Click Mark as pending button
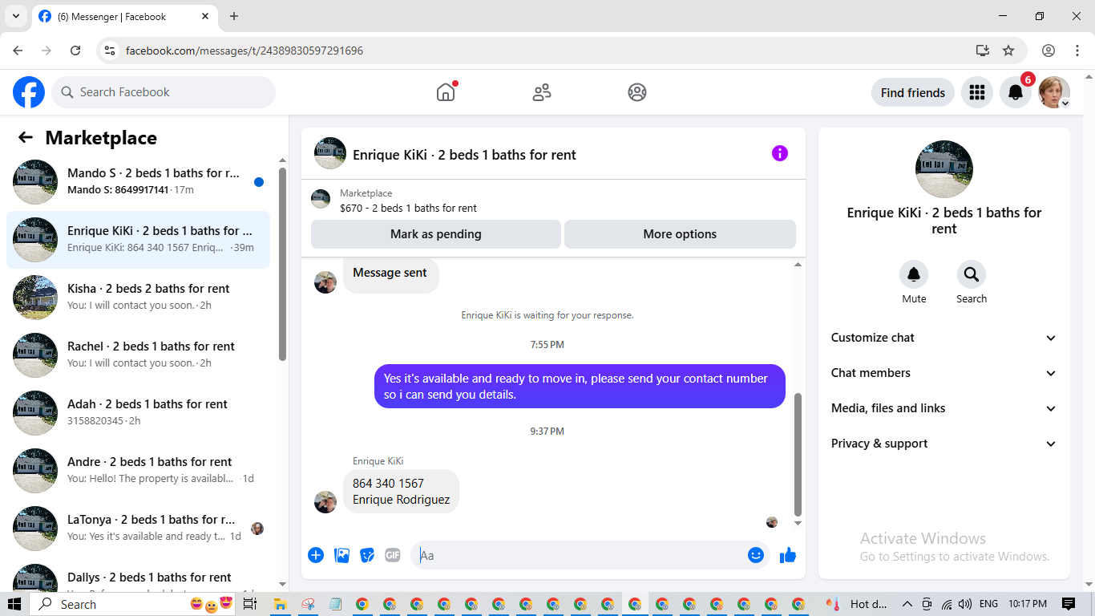The width and height of the screenshot is (1095, 616). click(436, 234)
